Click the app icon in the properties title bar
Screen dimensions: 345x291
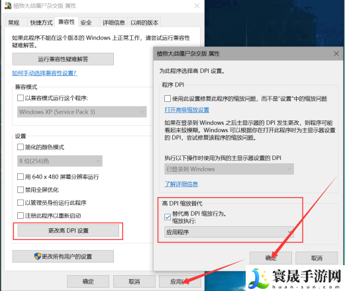tap(8, 6)
